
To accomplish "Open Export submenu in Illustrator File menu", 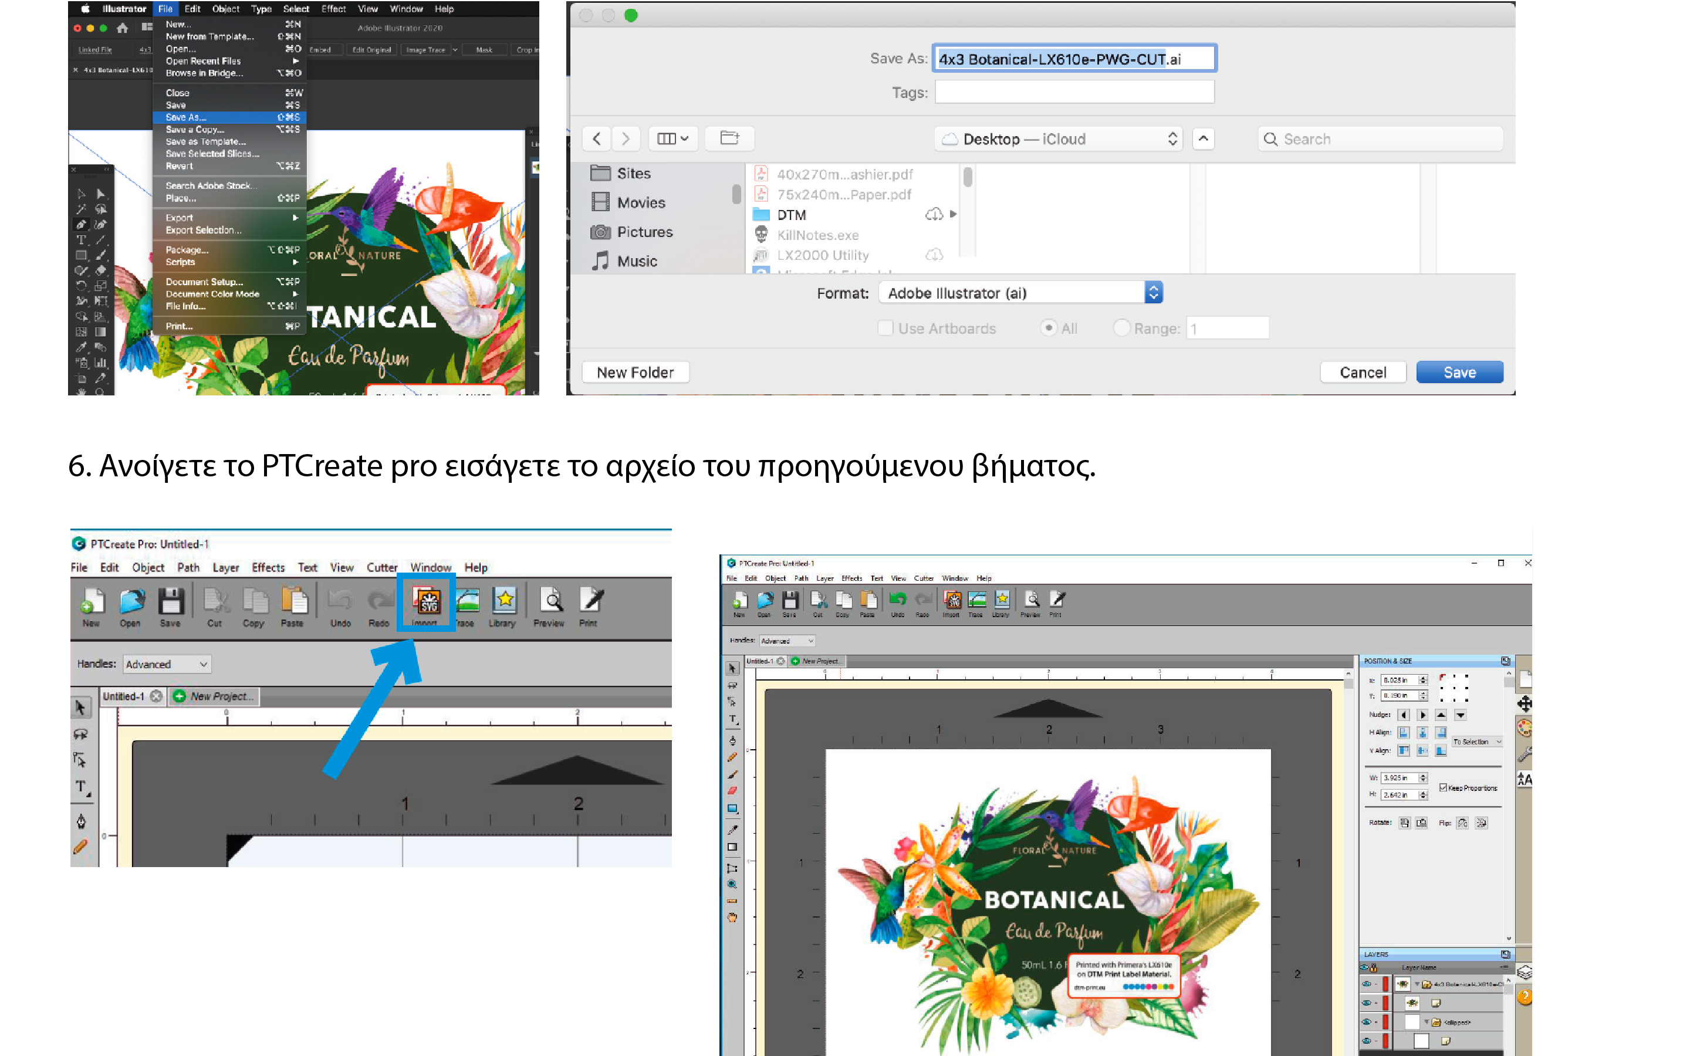I will pos(230,217).
